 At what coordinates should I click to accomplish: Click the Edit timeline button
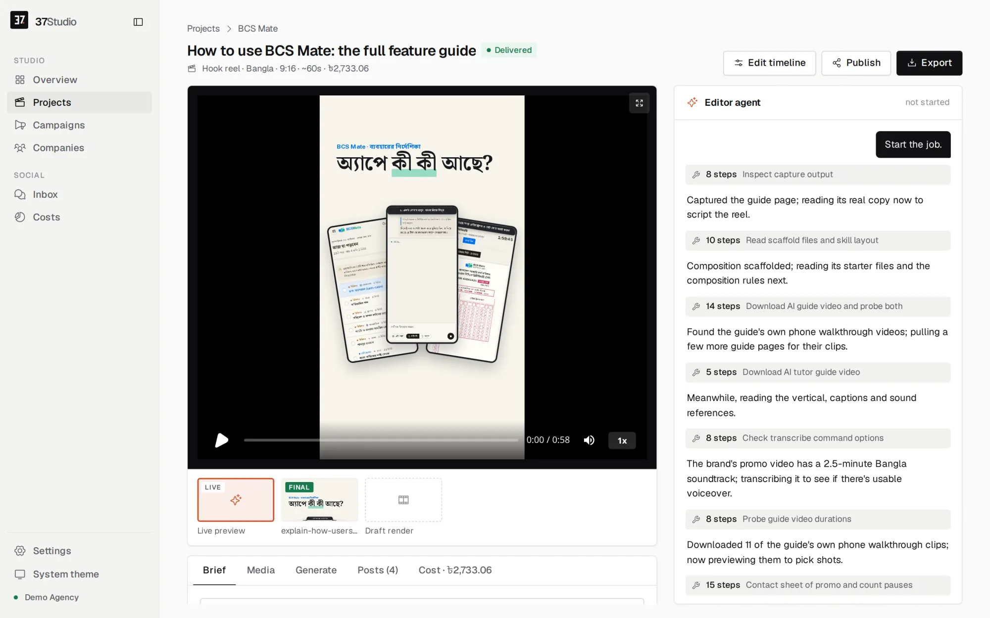[x=769, y=63]
